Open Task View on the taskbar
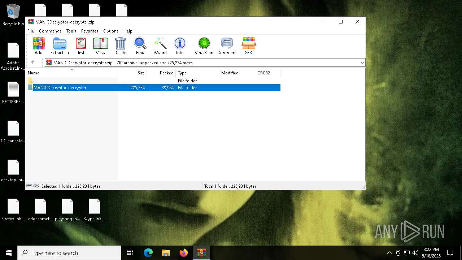462x260 pixels. [x=130, y=253]
